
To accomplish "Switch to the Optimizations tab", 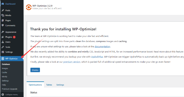I will tap(35, 85).
